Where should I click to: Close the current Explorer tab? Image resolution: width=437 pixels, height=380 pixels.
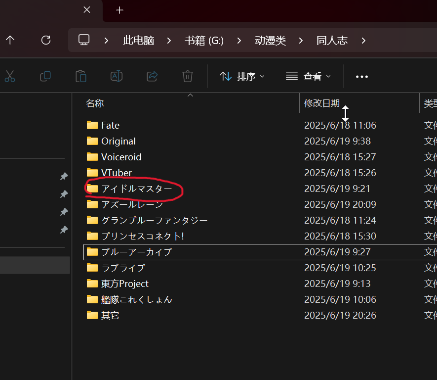[x=87, y=10]
